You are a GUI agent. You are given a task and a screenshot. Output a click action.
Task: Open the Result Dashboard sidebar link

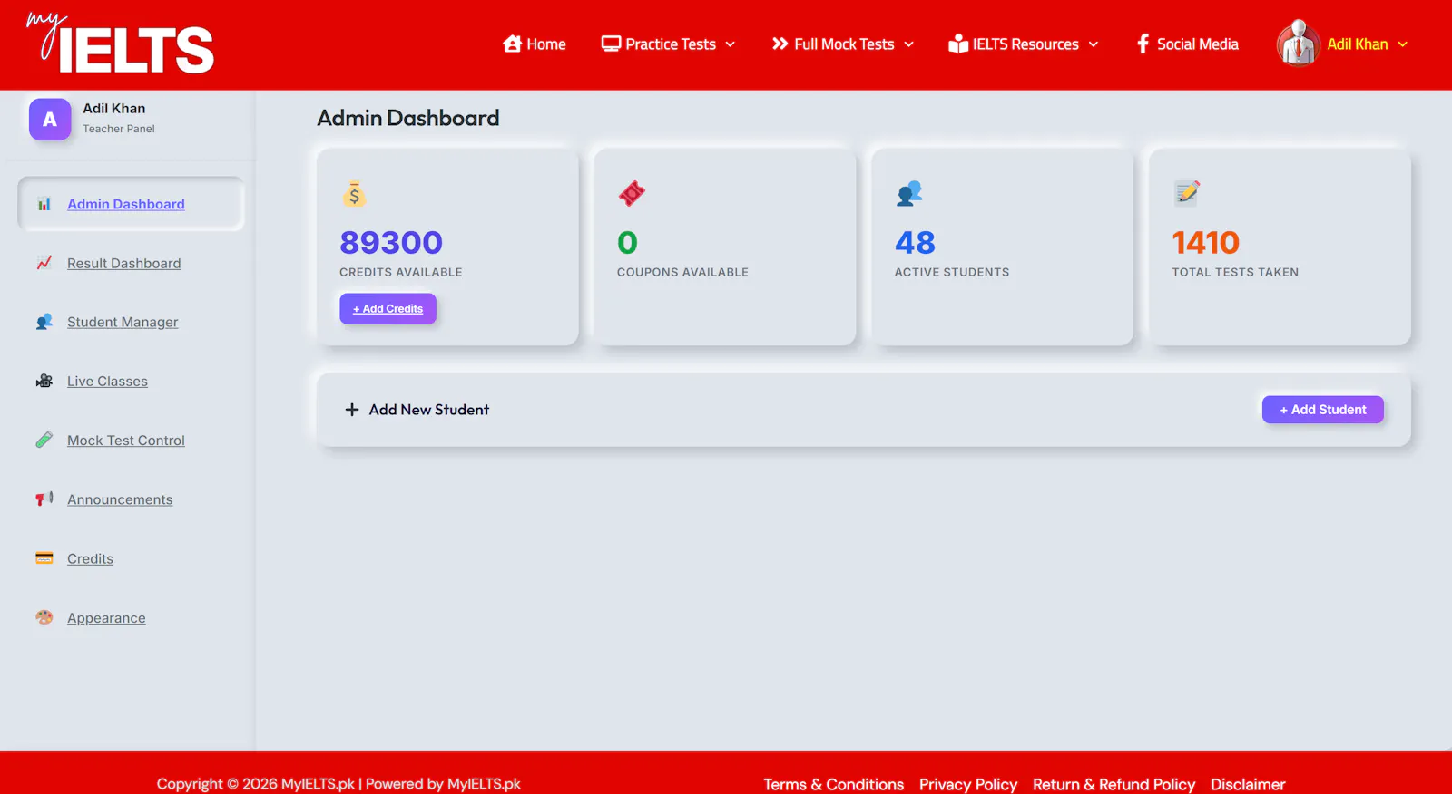pyautogui.click(x=124, y=263)
